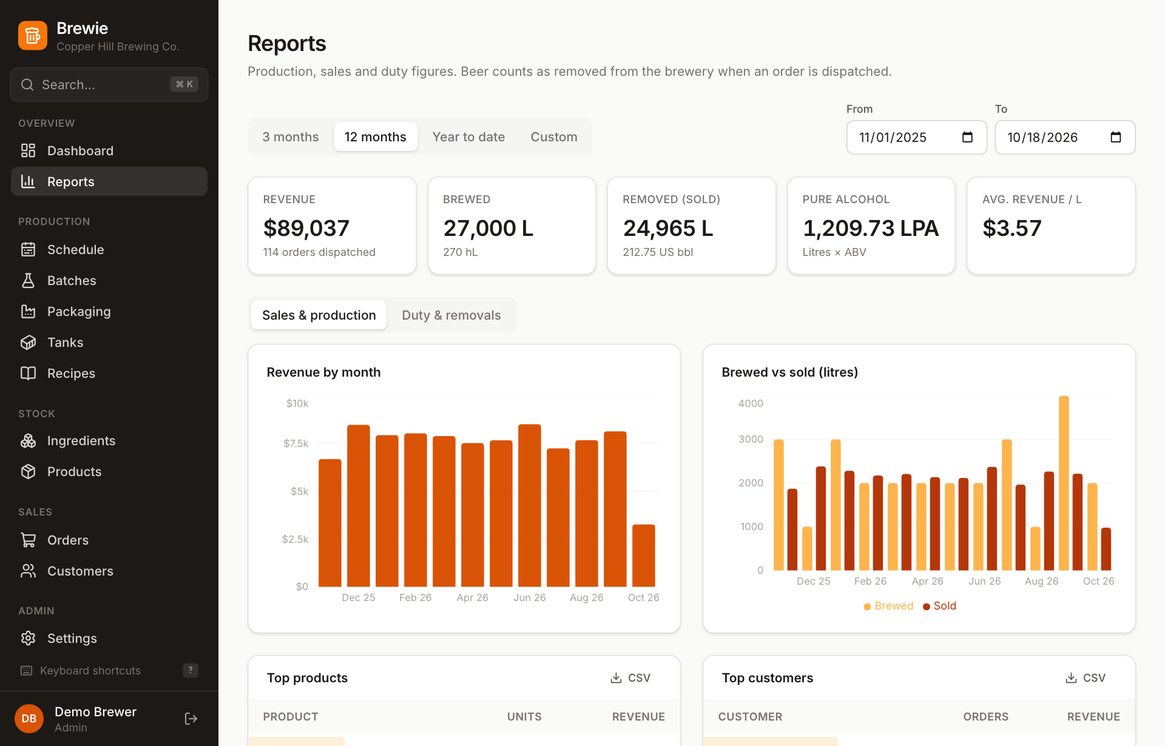Select the 3 months range
Image resolution: width=1165 pixels, height=746 pixels.
291,136
